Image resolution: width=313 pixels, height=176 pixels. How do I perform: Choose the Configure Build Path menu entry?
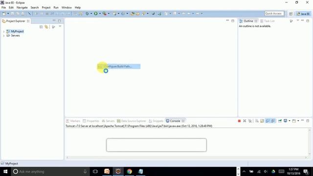(119, 66)
